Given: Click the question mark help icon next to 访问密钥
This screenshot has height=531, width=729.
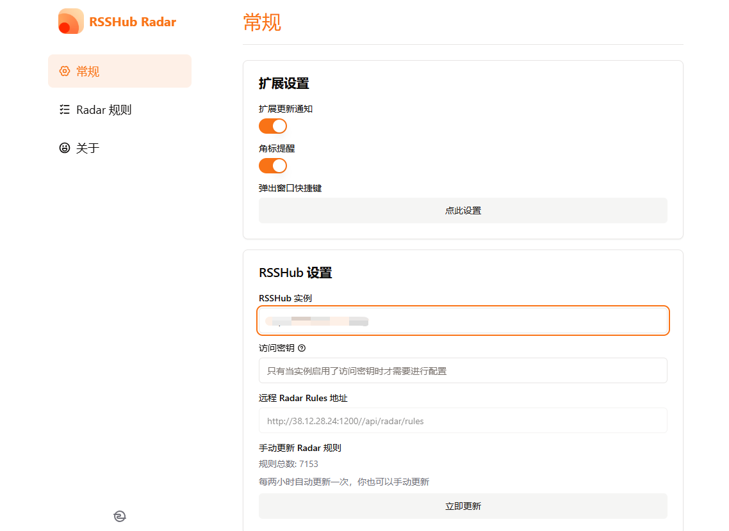Looking at the screenshot, I should [302, 348].
